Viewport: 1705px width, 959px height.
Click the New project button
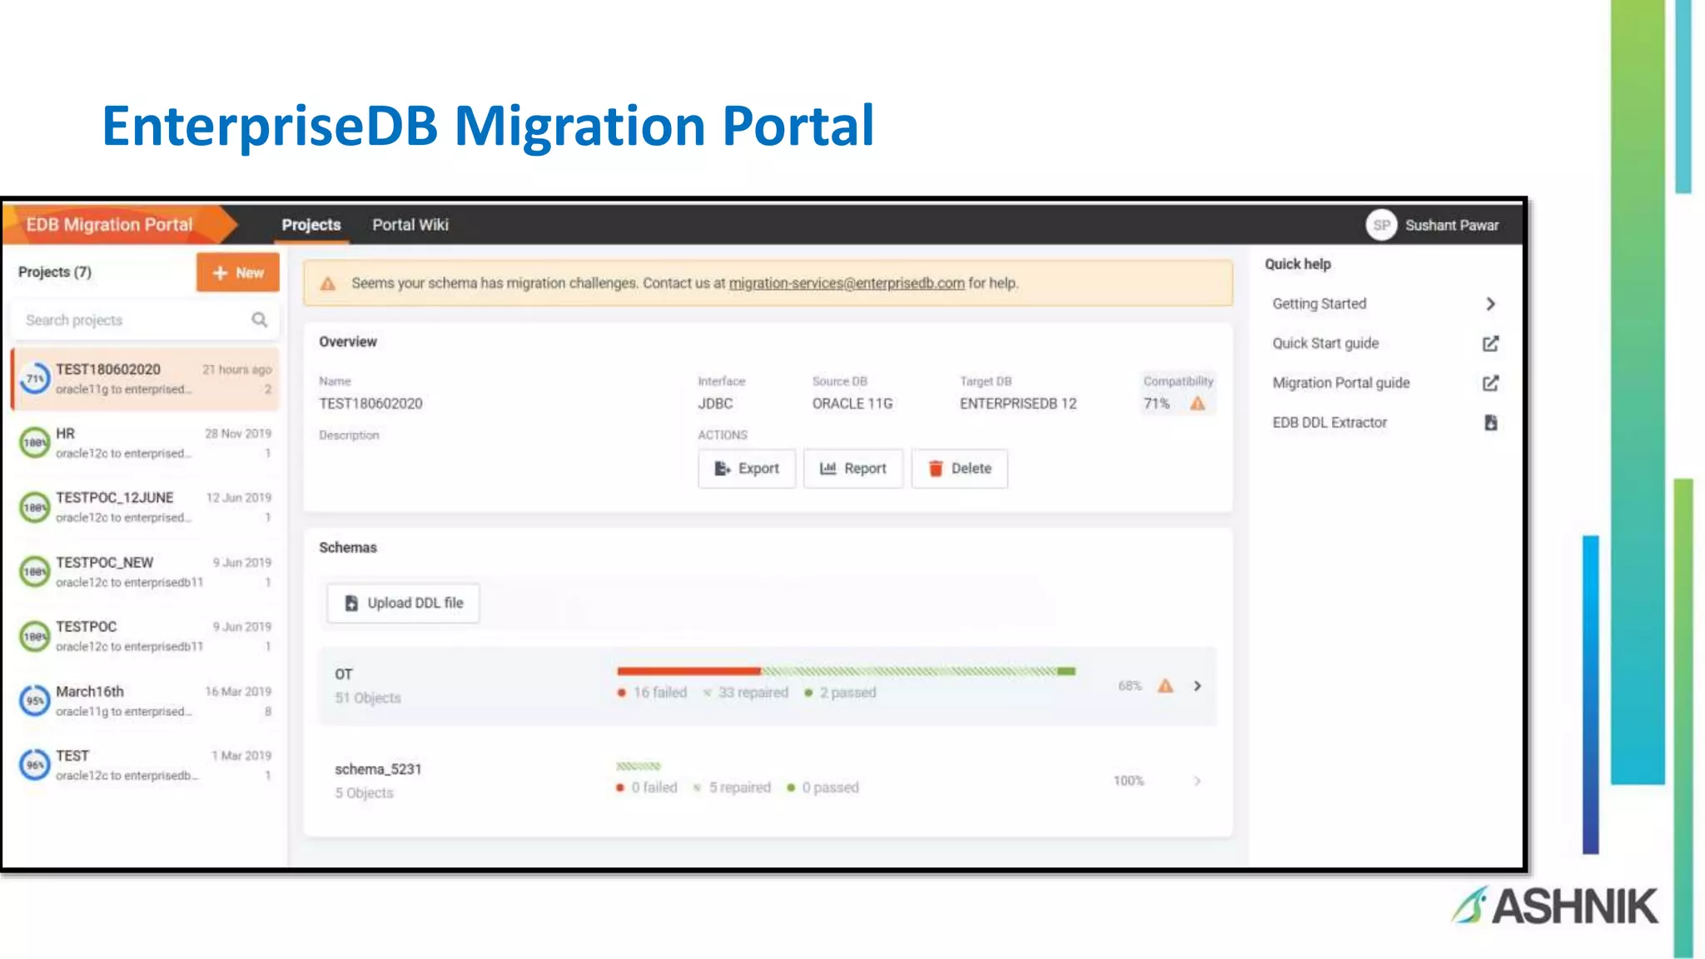[x=238, y=273]
